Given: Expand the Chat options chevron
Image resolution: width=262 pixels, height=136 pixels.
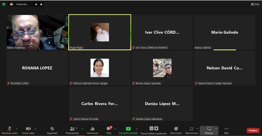Looking at the screenshot, I should point(115,129).
